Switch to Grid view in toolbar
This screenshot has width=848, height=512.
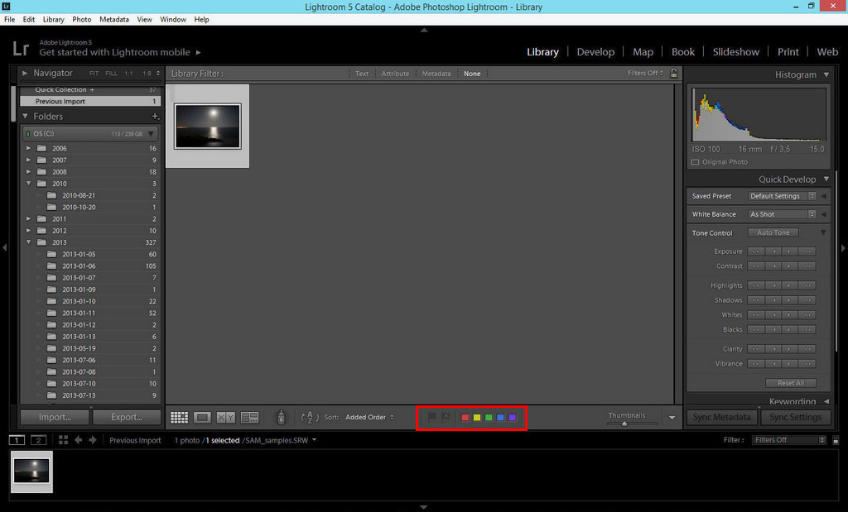[178, 418]
